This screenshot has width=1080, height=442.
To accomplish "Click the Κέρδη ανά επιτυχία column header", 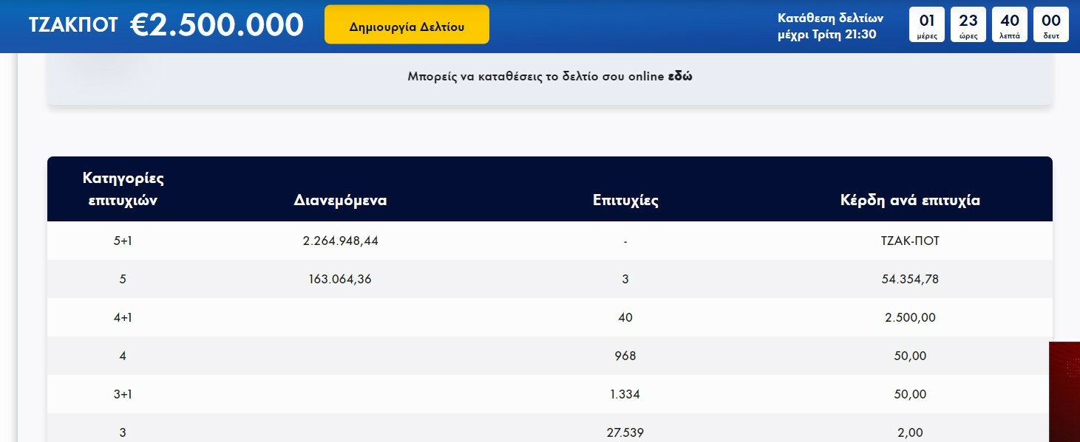I will pyautogui.click(x=910, y=200).
